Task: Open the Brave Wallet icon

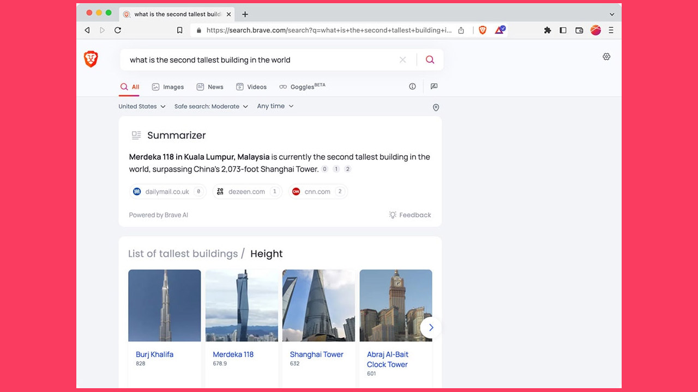Action: coord(579,30)
